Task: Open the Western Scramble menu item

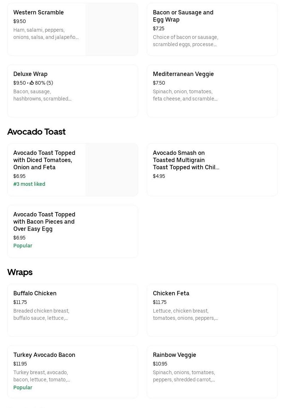Action: click(x=39, y=13)
